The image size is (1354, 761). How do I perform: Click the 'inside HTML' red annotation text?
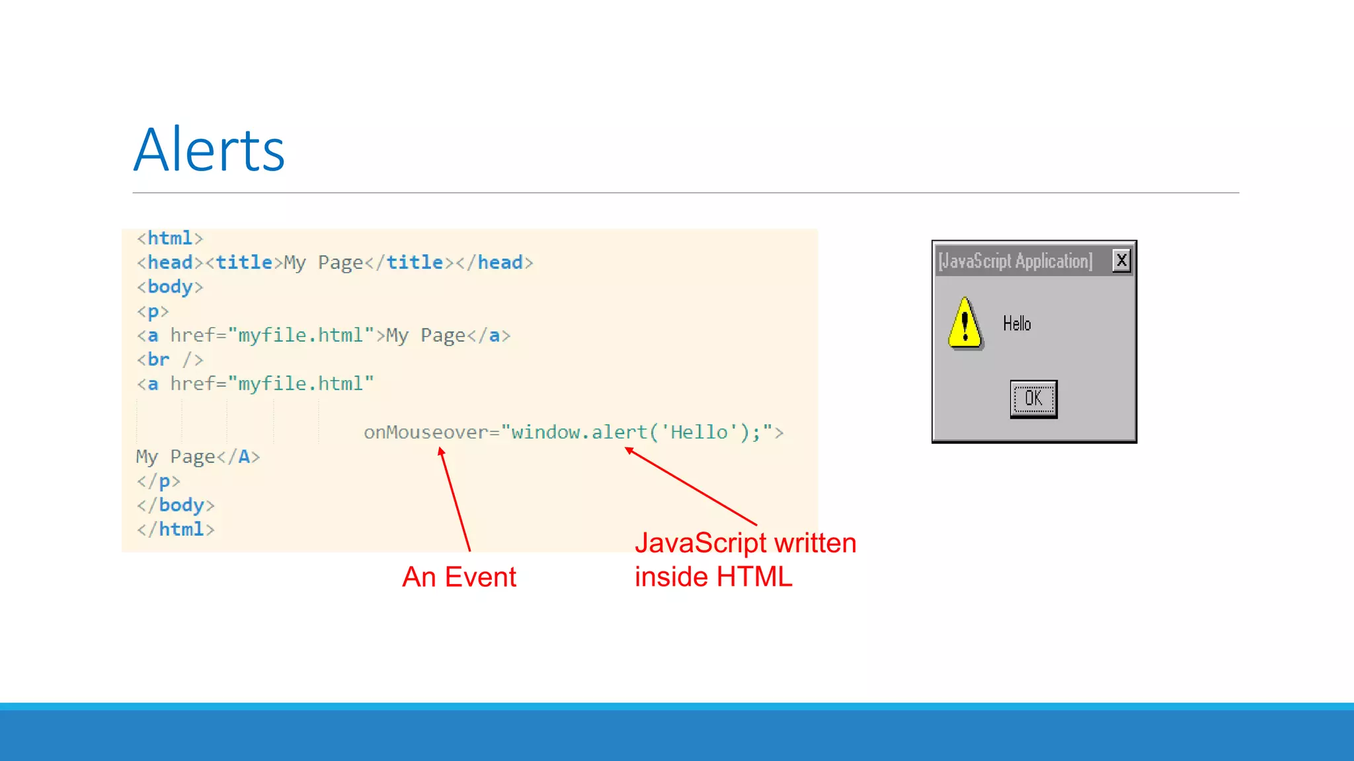pos(713,577)
